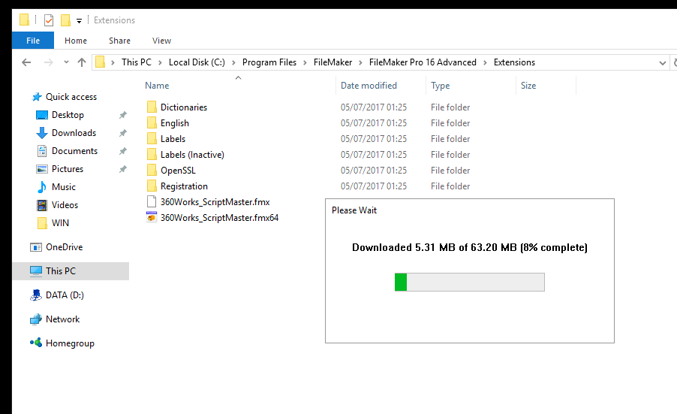Screen dimensions: 677x414
Task: Click the address bar folder icon
Action: pyautogui.click(x=100, y=62)
